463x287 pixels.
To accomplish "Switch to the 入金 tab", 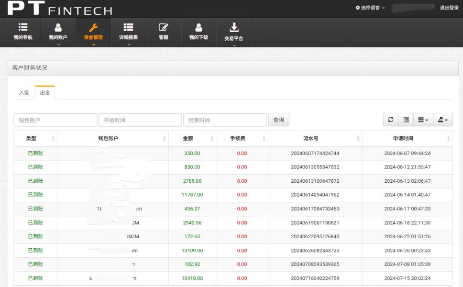I will pos(24,92).
